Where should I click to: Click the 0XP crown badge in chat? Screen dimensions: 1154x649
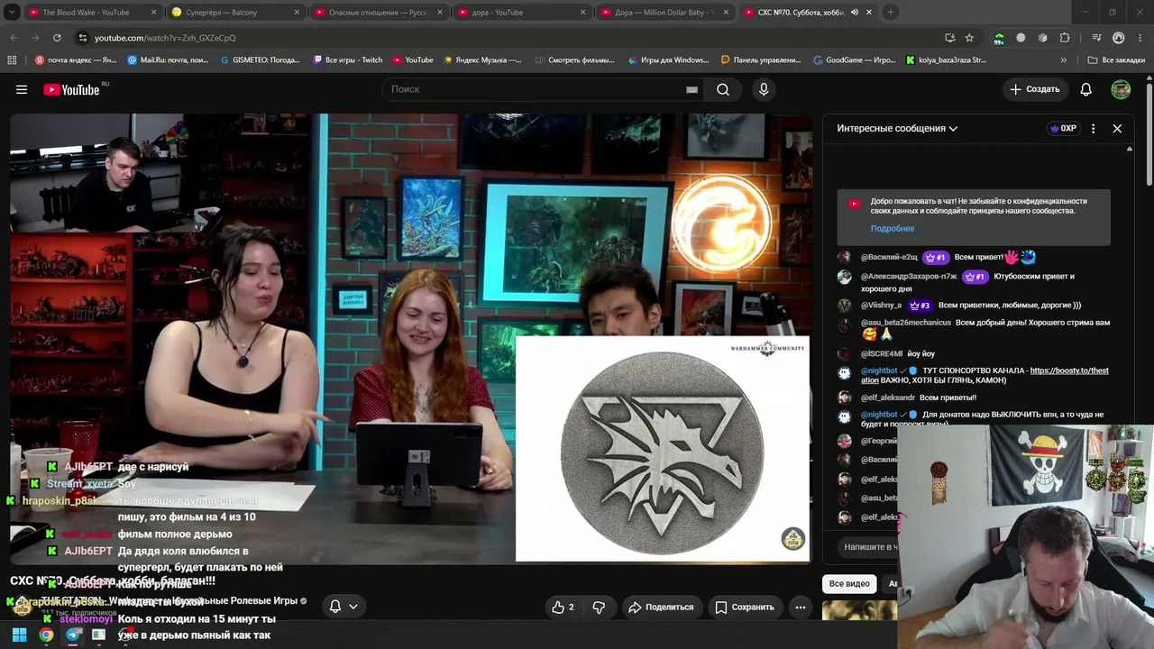[x=1064, y=129]
